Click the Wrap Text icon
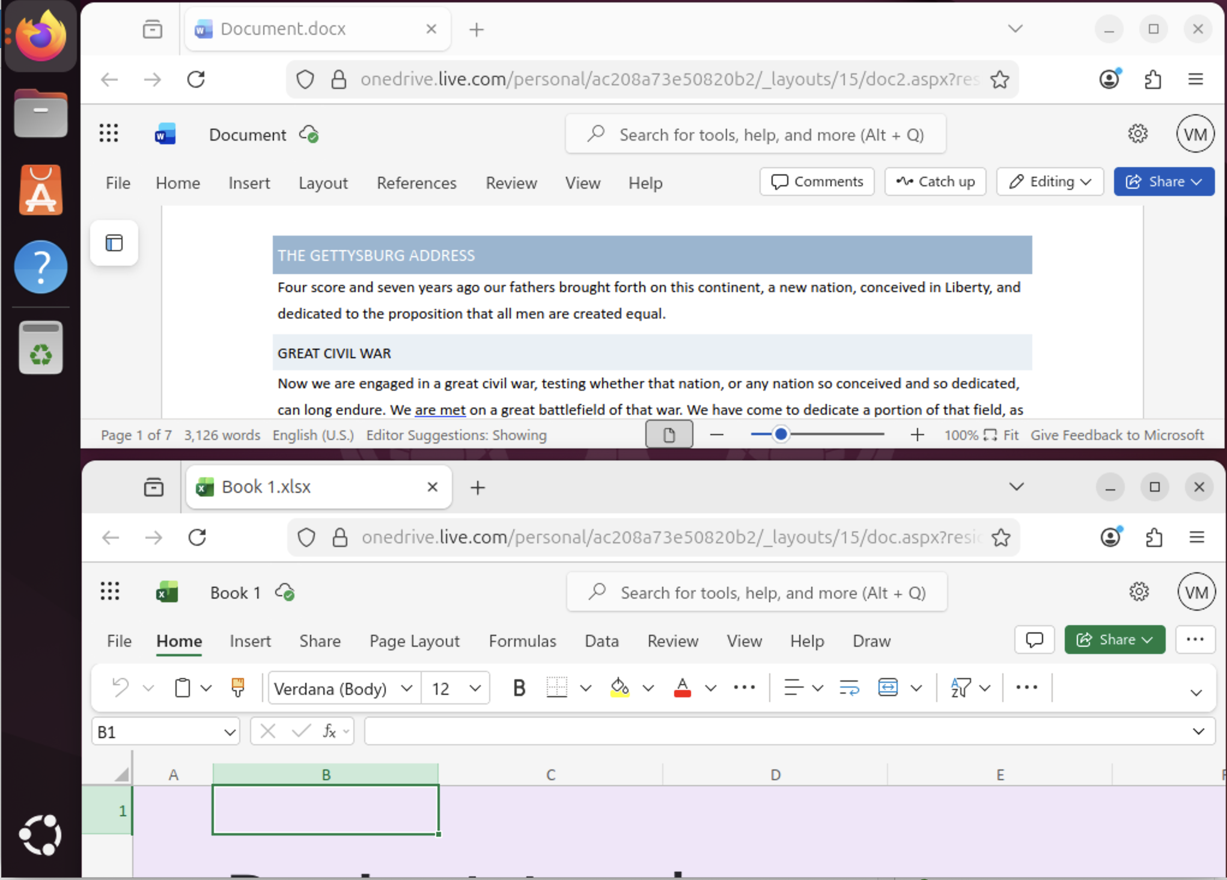This screenshot has height=880, width=1227. (849, 688)
